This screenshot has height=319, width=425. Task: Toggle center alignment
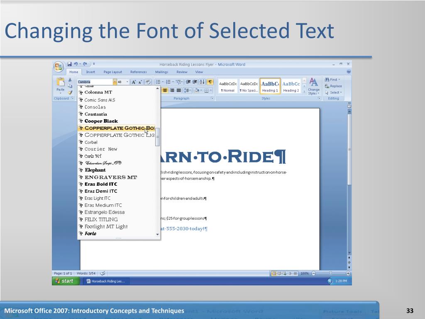(165, 90)
